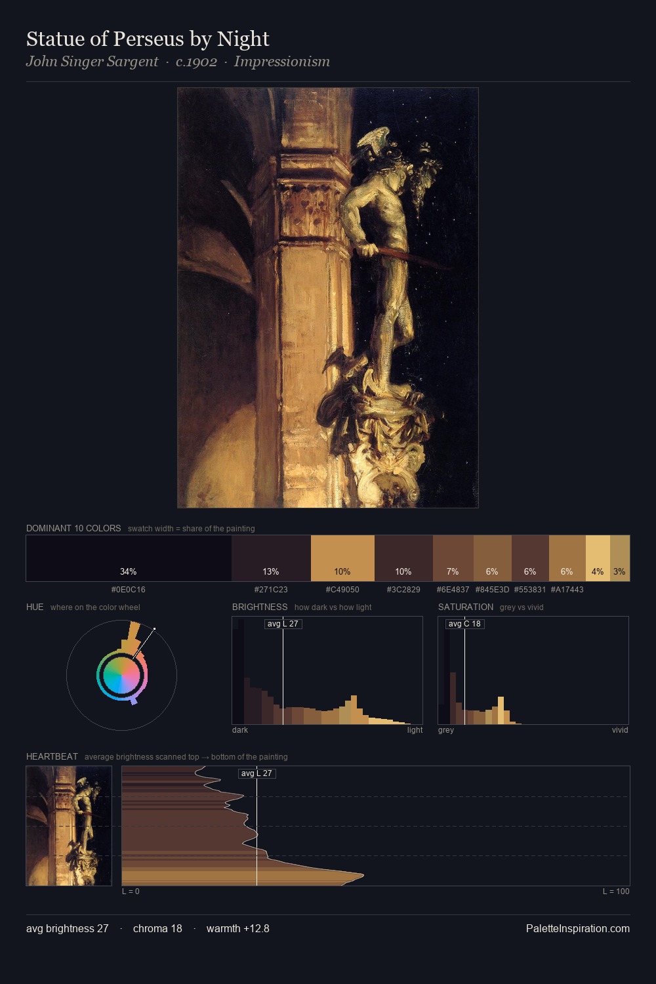Click the hex code #6E4837
This screenshot has height=984, width=656.
click(453, 590)
